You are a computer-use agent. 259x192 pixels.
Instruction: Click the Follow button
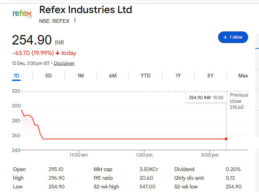point(233,37)
